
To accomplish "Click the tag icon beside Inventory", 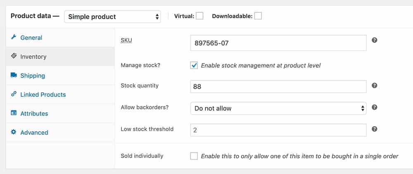I will coord(14,56).
